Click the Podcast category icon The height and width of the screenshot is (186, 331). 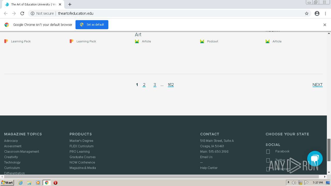click(202, 41)
